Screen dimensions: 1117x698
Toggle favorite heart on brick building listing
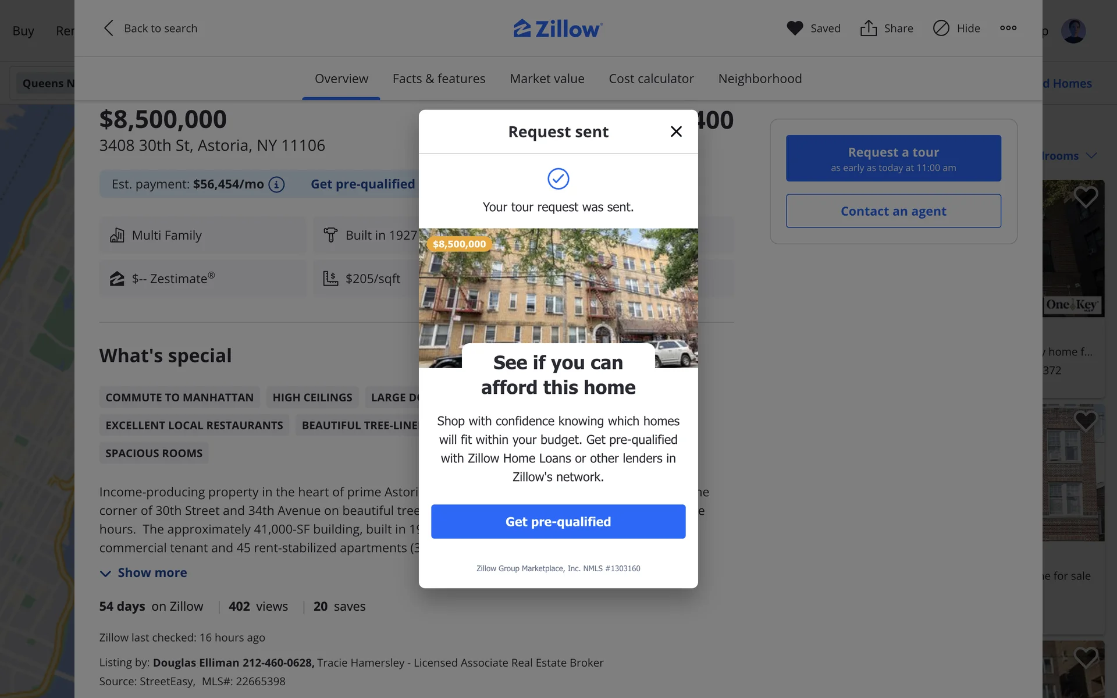click(1086, 420)
